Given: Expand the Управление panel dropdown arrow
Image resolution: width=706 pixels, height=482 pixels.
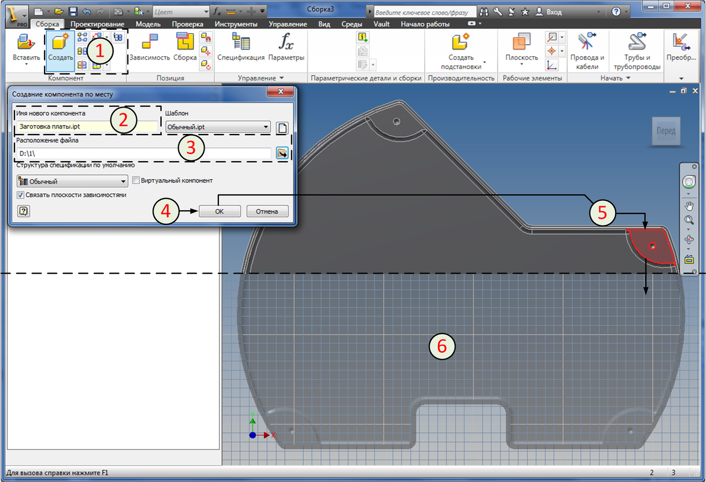Looking at the screenshot, I should coord(281,78).
